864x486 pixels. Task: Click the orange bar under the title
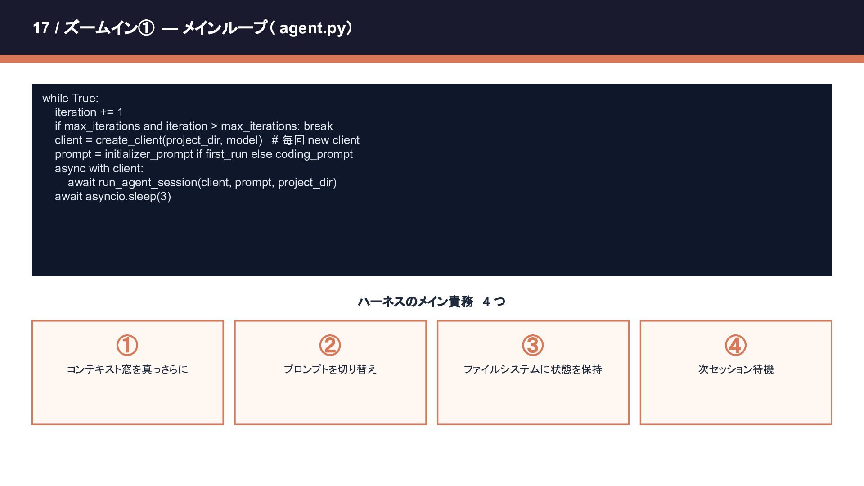(432, 59)
